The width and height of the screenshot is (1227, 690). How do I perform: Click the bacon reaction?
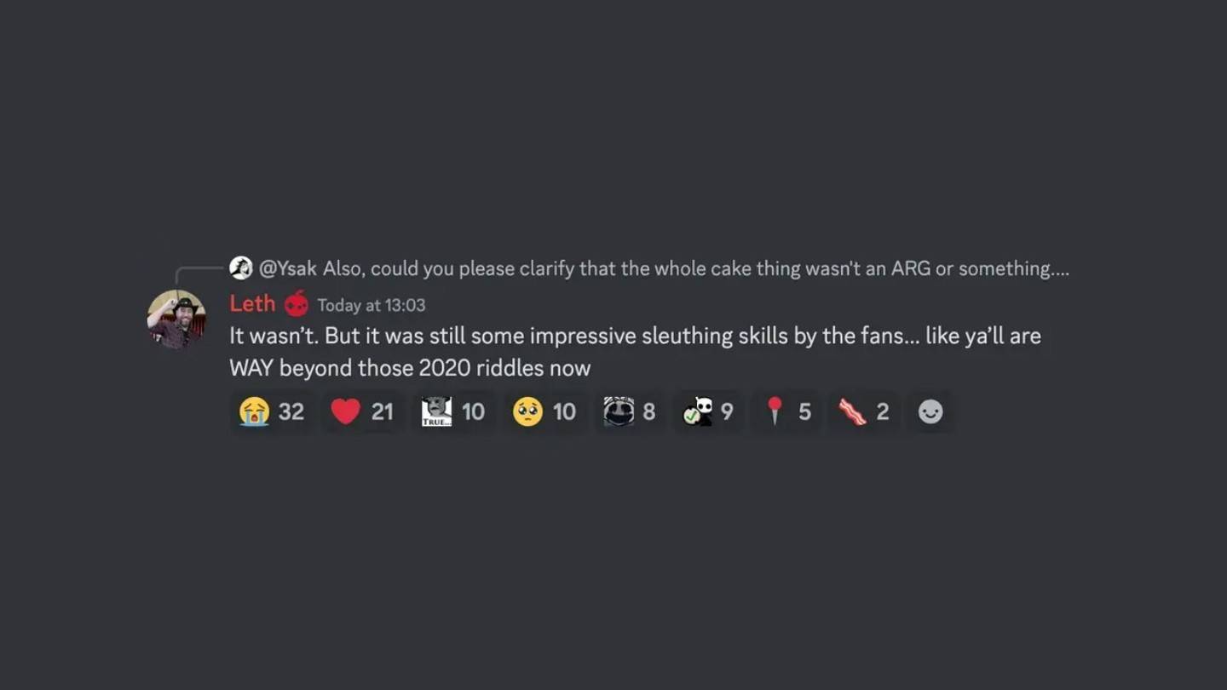coord(853,411)
